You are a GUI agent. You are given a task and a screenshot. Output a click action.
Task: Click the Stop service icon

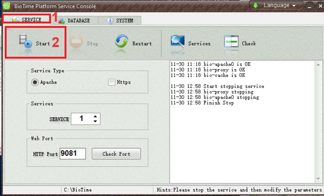point(76,42)
